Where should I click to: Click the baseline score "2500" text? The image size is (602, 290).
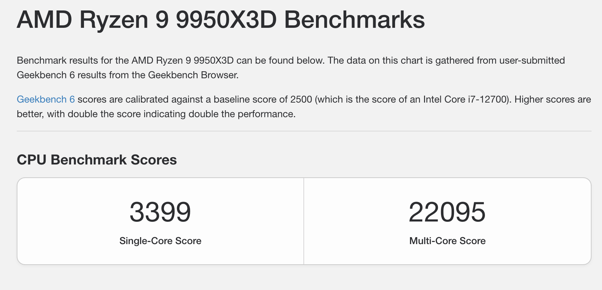[301, 99]
